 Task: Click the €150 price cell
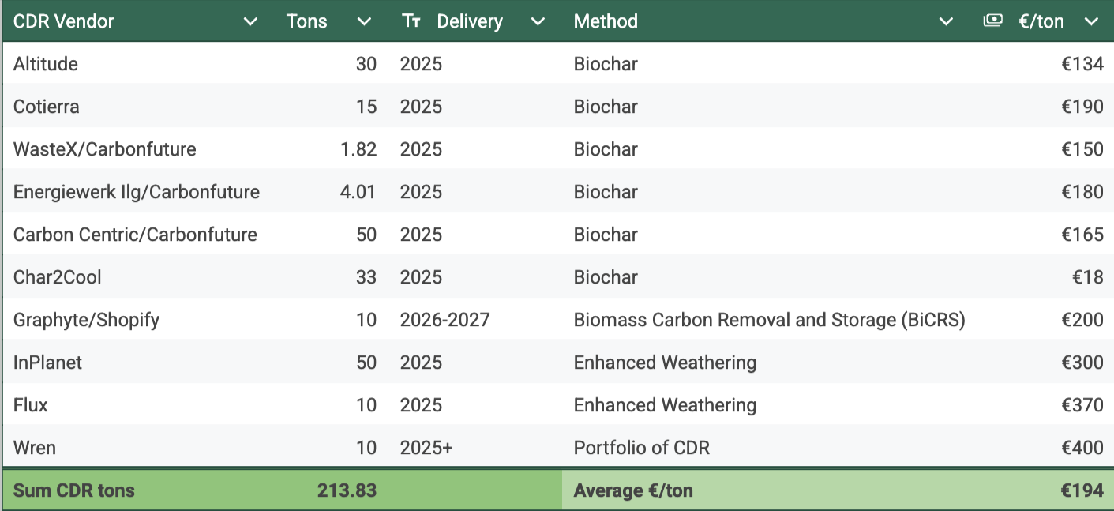[x=1082, y=149]
